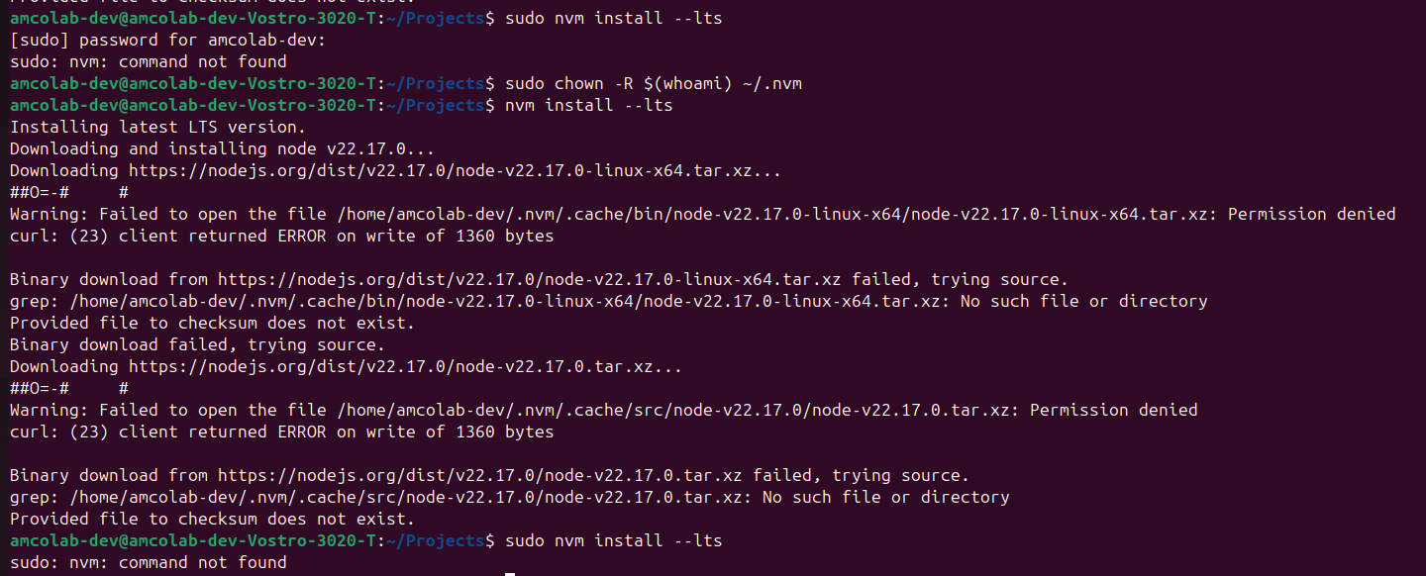Click the first curl (23) error message

281,236
